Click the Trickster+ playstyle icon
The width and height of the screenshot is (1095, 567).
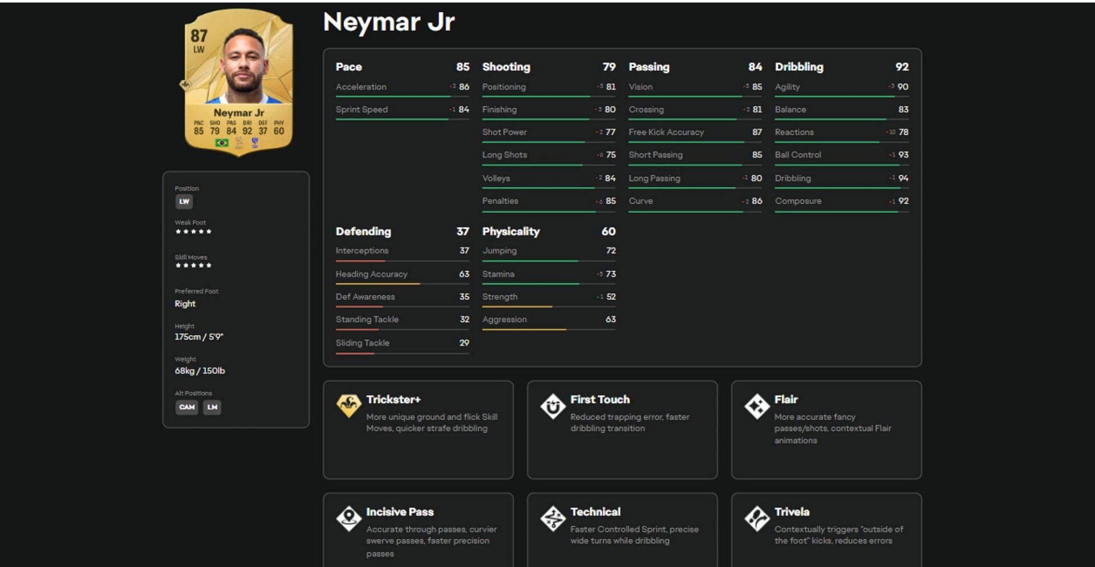click(348, 405)
